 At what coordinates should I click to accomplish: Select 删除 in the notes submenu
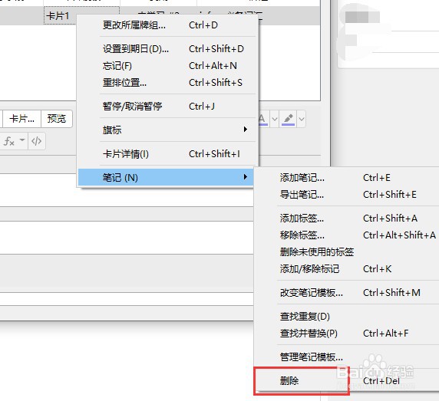pos(347,381)
